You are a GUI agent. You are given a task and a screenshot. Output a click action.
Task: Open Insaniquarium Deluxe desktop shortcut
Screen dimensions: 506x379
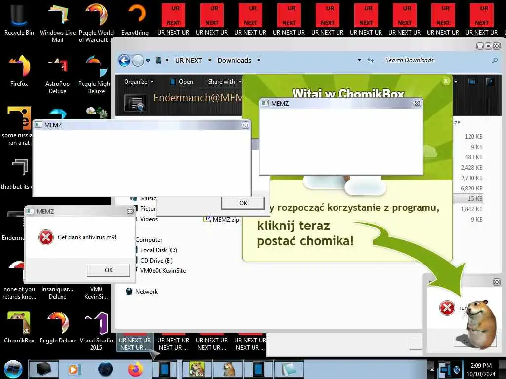pos(57,293)
